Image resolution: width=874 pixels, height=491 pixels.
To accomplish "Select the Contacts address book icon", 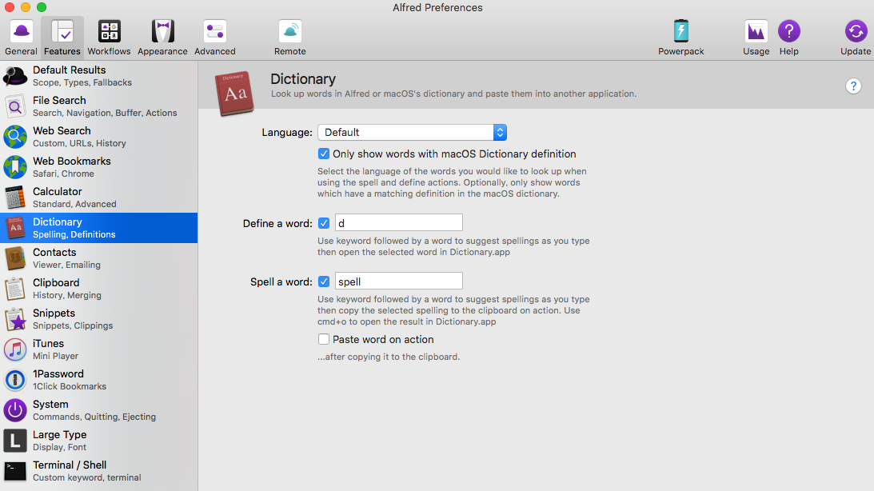I will pyautogui.click(x=15, y=258).
